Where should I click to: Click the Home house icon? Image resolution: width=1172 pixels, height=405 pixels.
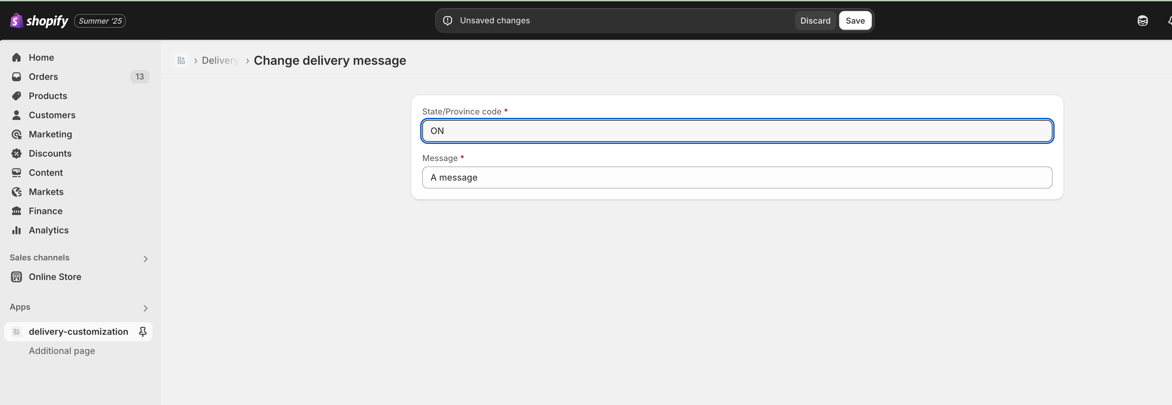pos(16,57)
